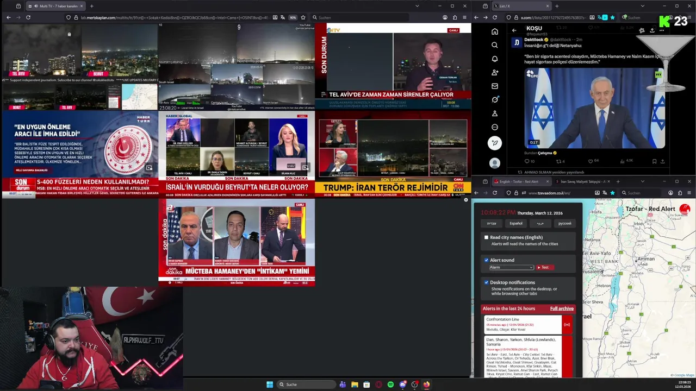696x391 pixels.
Task: Open Firefox from the taskbar
Action: [426, 384]
